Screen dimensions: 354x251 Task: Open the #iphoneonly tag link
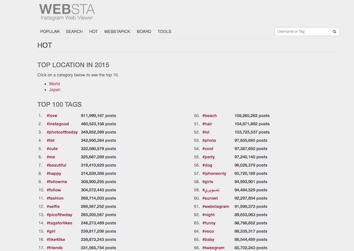[214, 174]
